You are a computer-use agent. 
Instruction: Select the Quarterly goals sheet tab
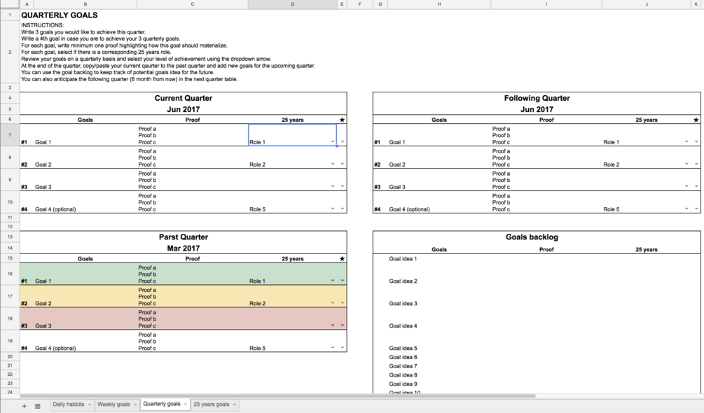point(162,404)
